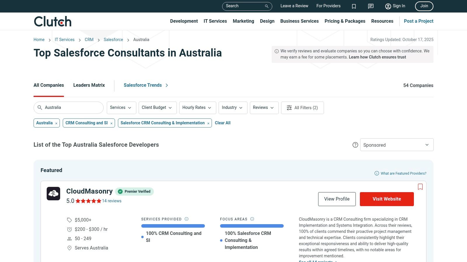467x262 pixels.
Task: Open the Services filter dropdown
Action: click(121, 108)
